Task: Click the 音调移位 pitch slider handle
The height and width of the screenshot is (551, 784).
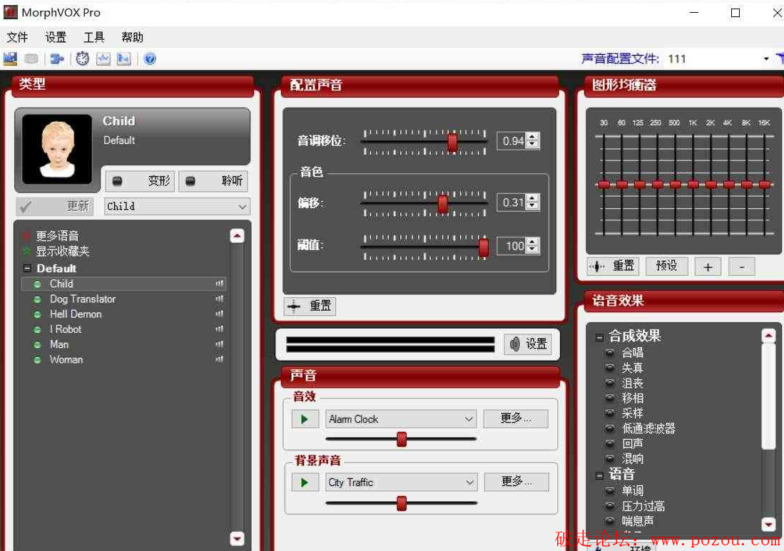Action: (x=452, y=143)
